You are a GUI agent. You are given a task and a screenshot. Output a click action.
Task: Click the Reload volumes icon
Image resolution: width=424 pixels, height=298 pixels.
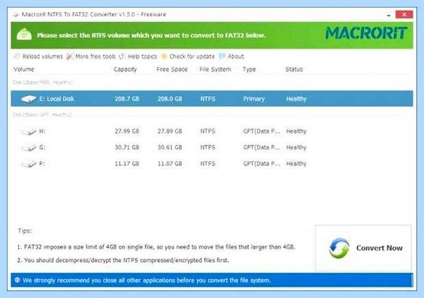(17, 56)
